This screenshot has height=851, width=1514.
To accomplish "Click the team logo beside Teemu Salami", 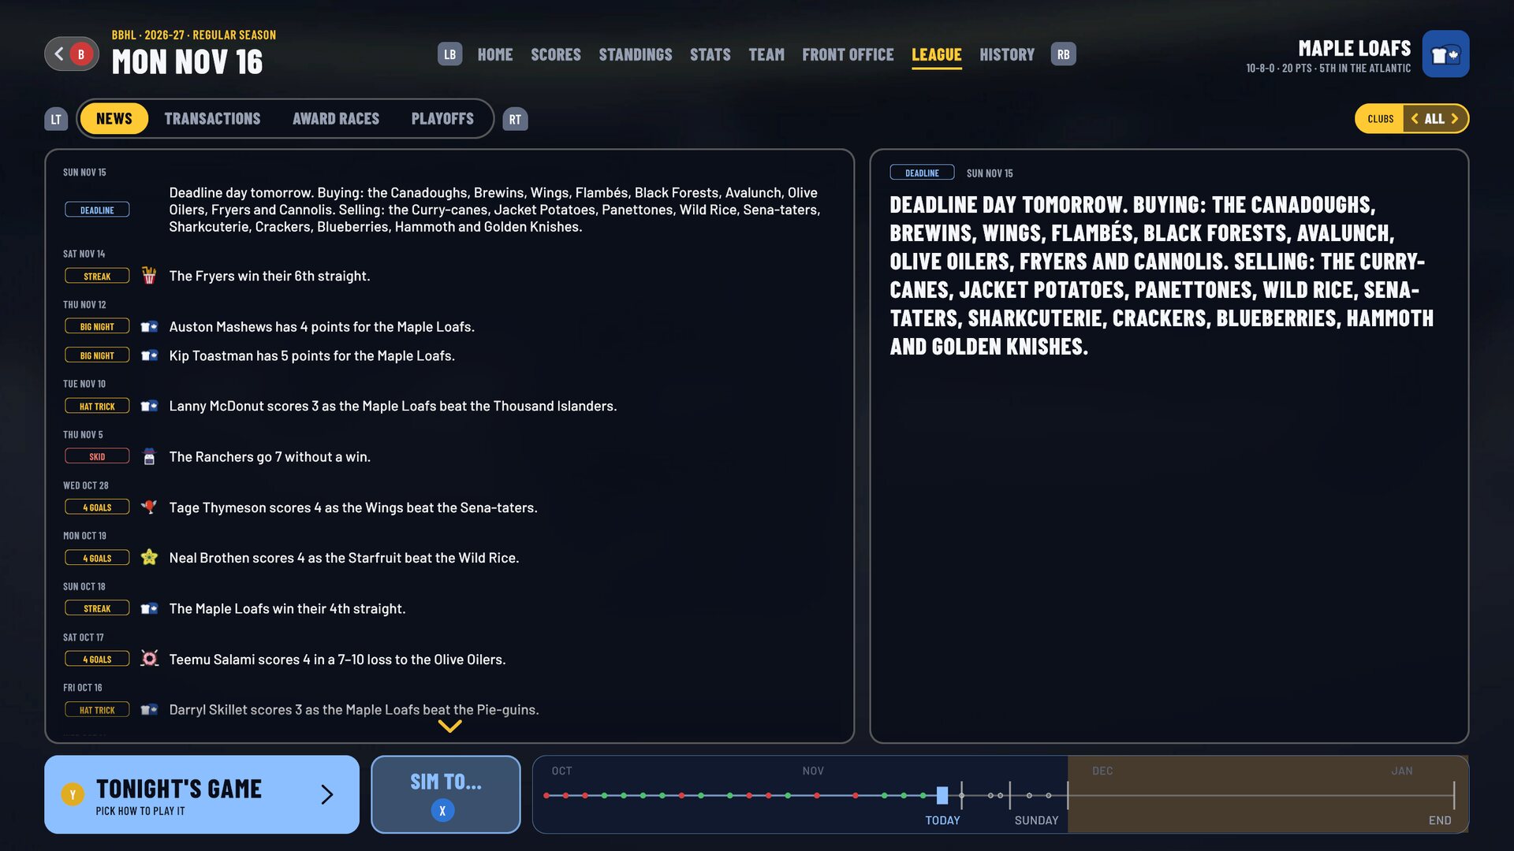I will (149, 659).
